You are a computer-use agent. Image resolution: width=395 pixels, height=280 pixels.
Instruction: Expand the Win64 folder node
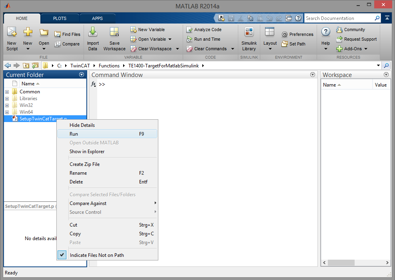[x=7, y=112]
